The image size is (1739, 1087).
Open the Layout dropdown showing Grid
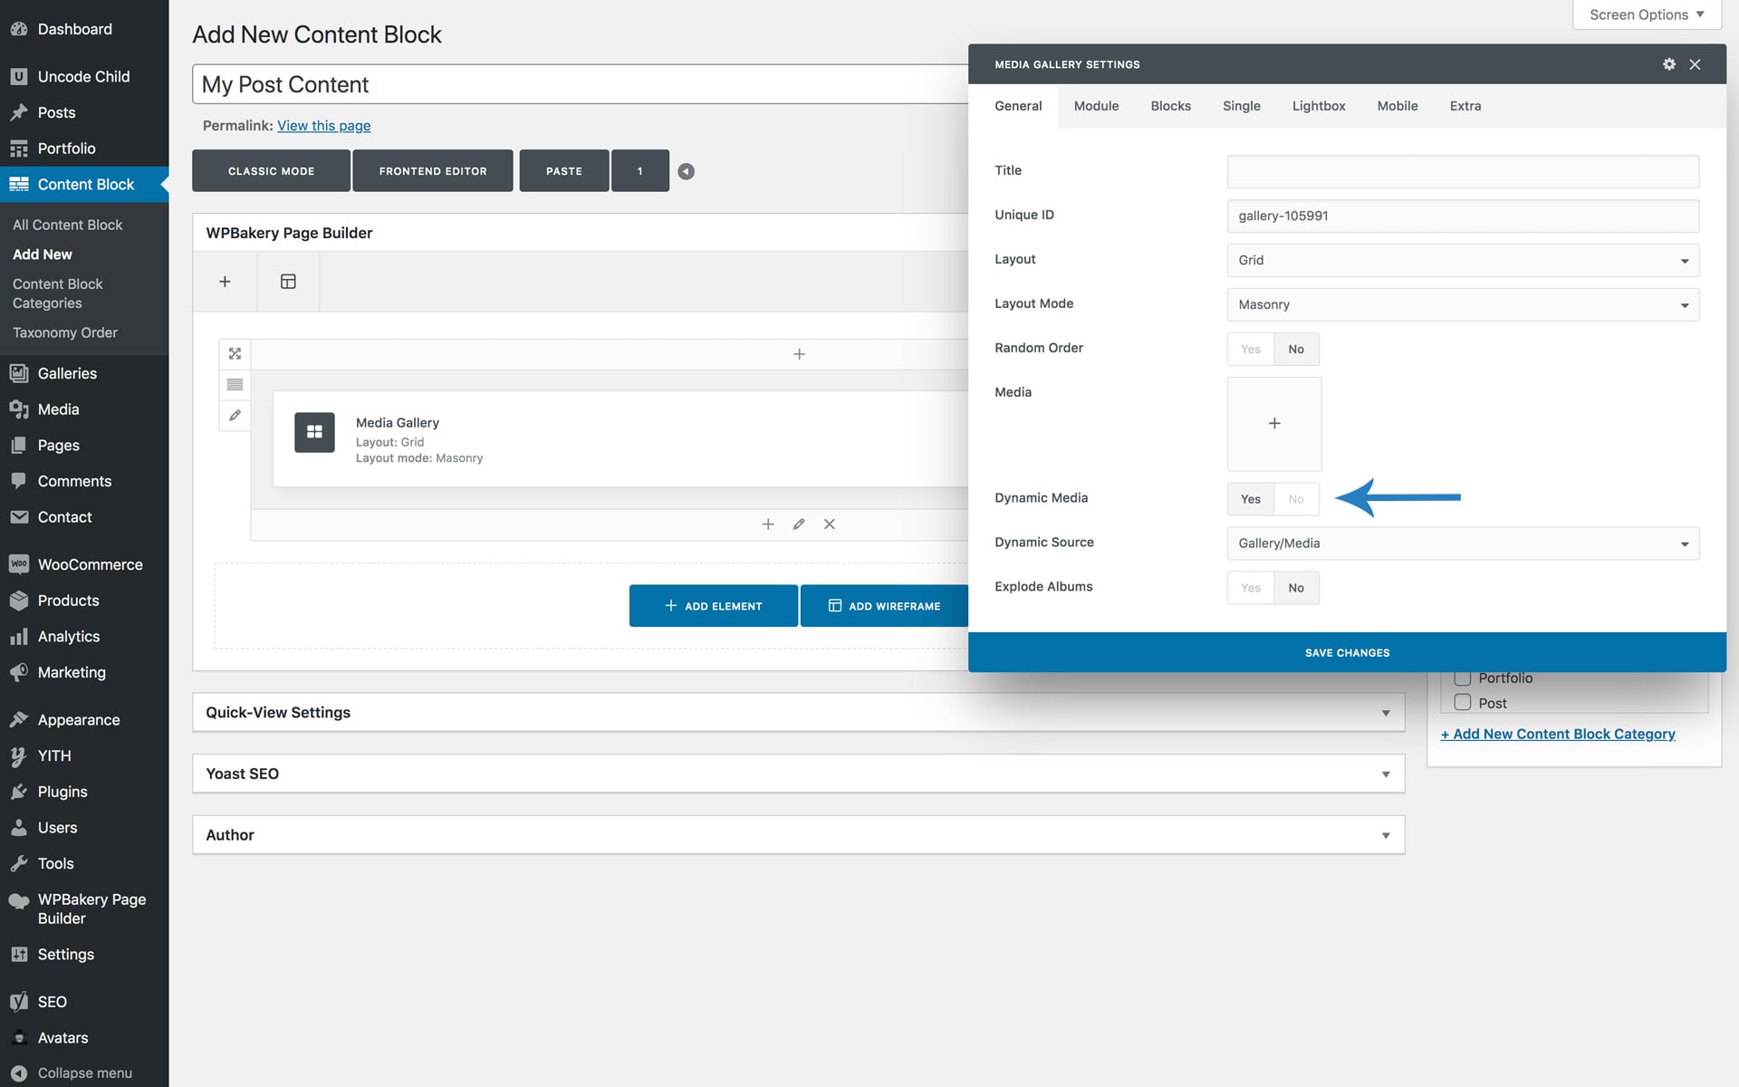click(1462, 260)
